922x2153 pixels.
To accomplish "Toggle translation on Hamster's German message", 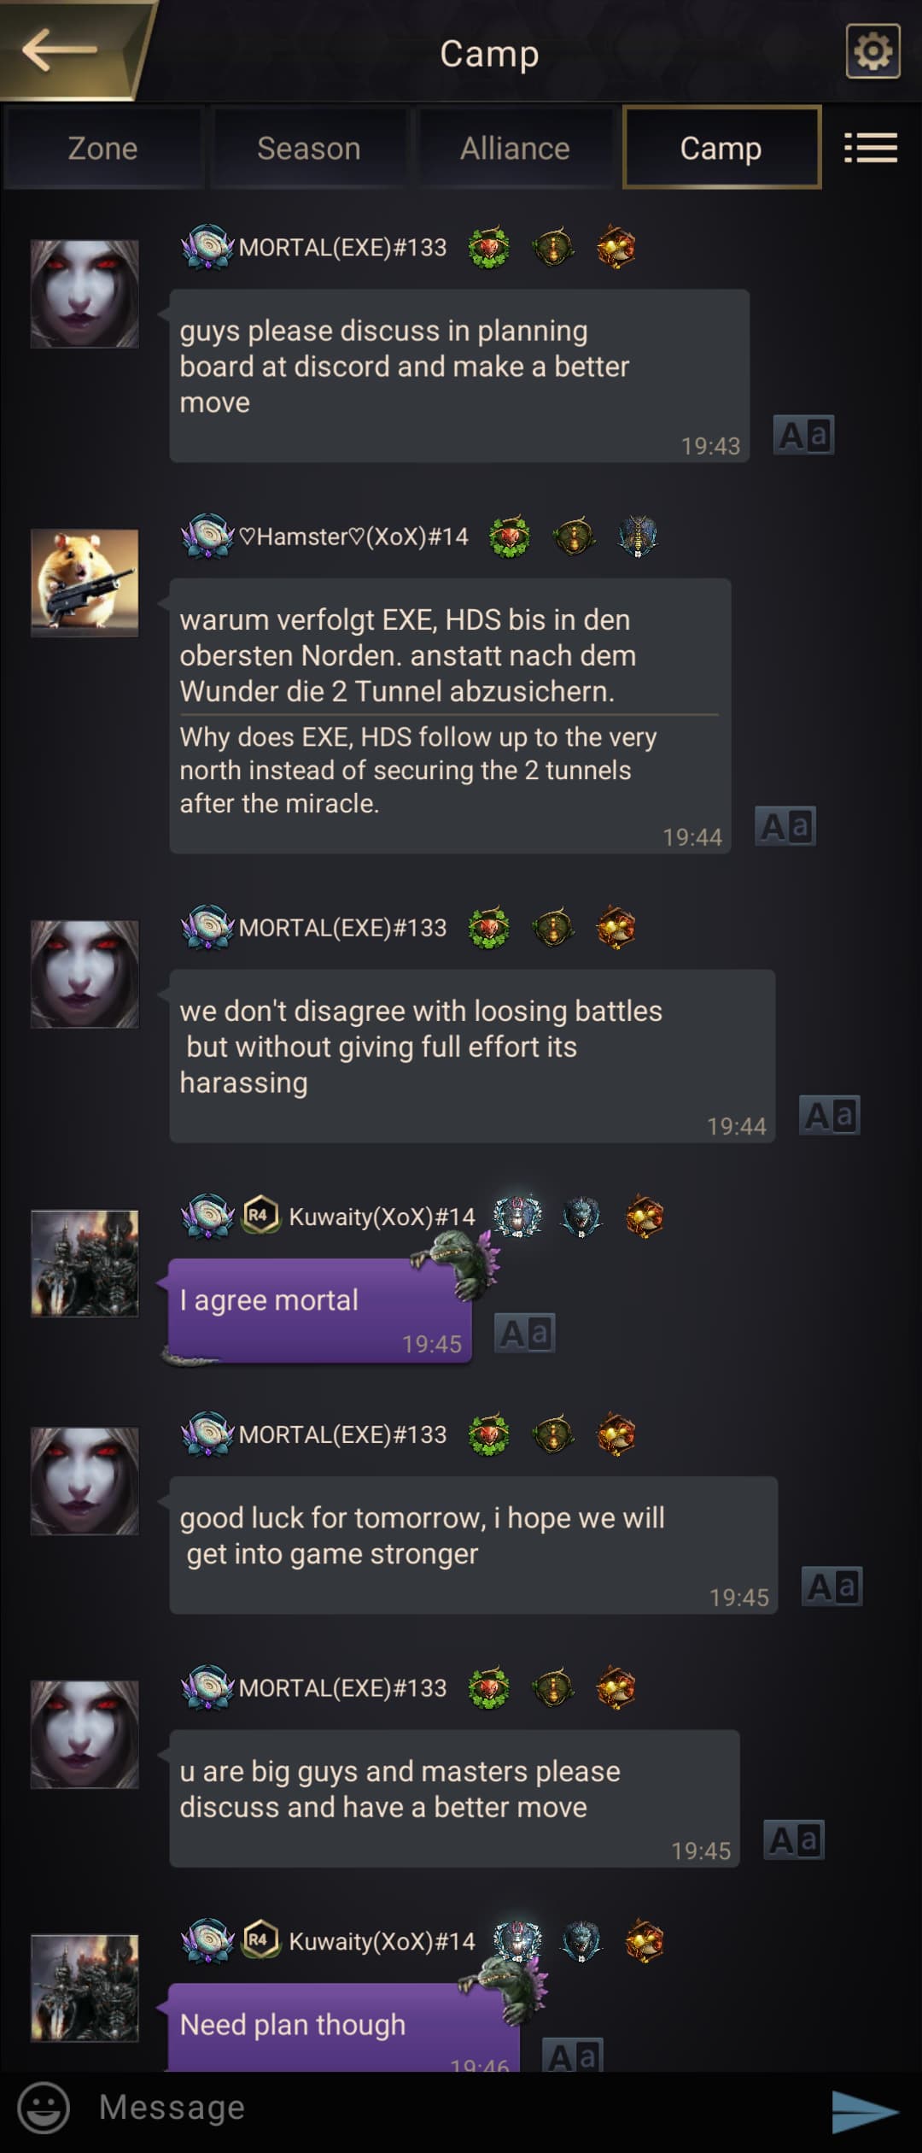I will (785, 826).
